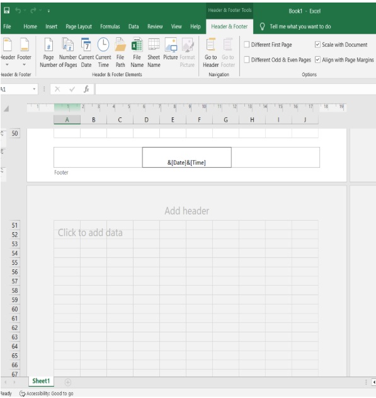Image resolution: width=376 pixels, height=398 pixels.
Task: Open Customize Quick Access Toolbar arrow
Action: pos(48,11)
